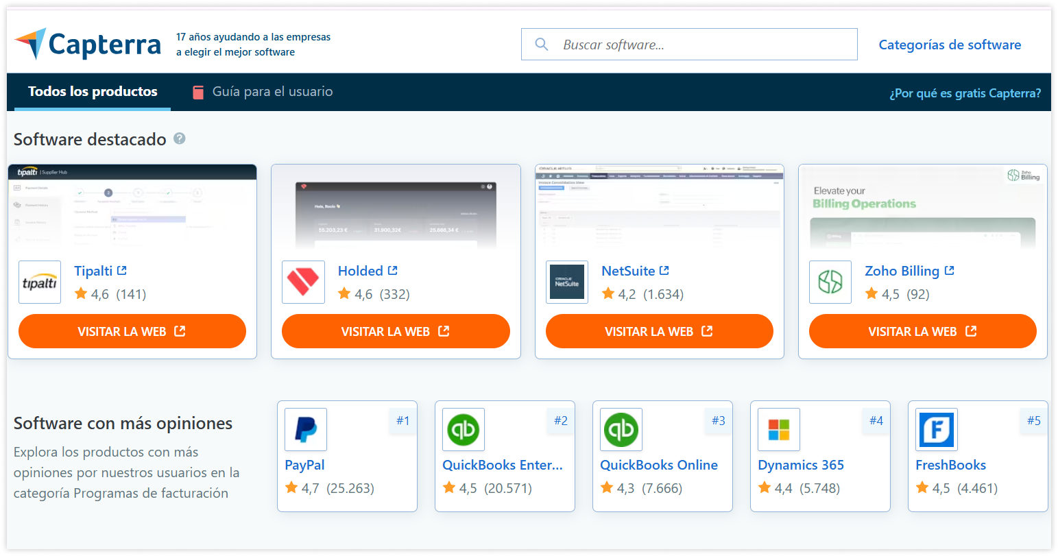This screenshot has height=556, width=1058.
Task: Click Dynamics 365 4,4 (5.748) rating
Action: click(799, 488)
